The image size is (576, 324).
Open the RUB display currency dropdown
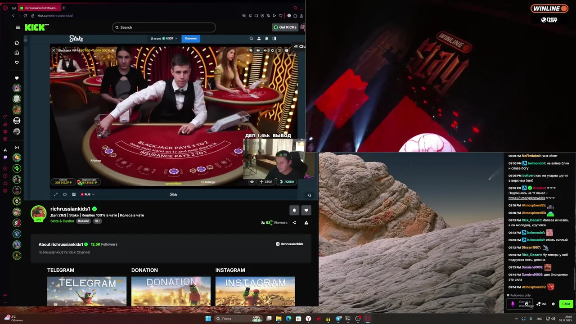pyautogui.click(x=87, y=194)
